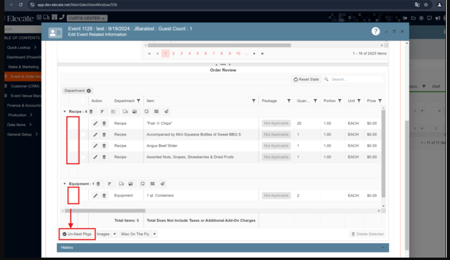Open Sales & Marketing in sidebar
Viewport: 450px width, 260px height.
coord(23,67)
